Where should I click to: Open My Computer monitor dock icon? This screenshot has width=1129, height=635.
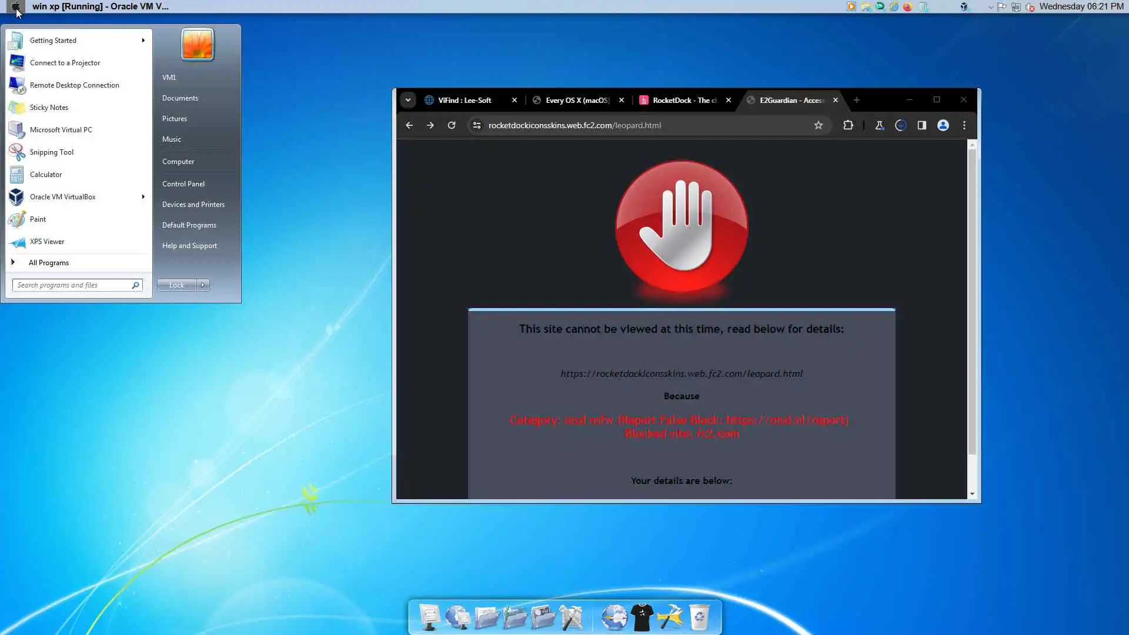tap(429, 617)
